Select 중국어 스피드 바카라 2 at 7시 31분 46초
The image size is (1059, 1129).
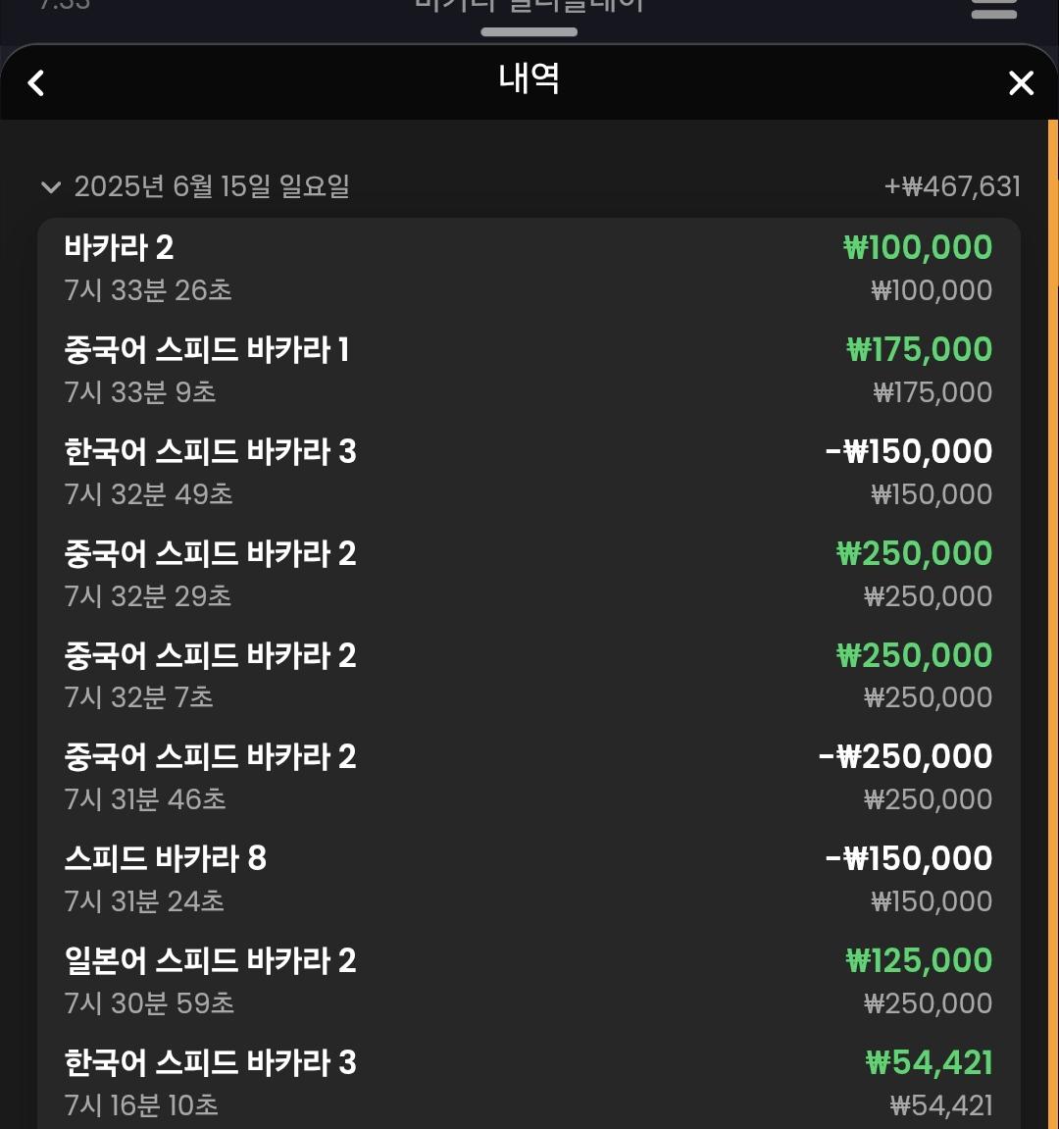529,778
